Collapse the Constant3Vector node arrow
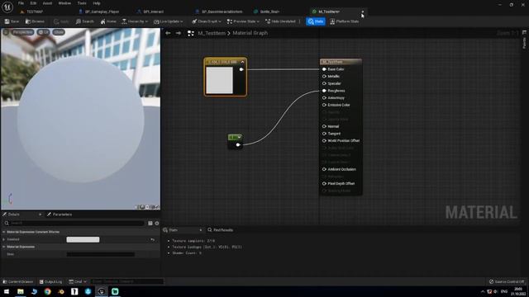This screenshot has width=529, height=297. [242, 62]
